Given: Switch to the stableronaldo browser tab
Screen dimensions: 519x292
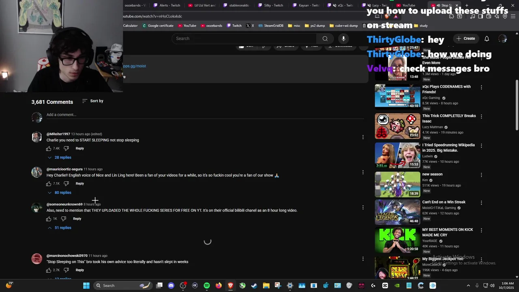Looking at the screenshot, I should (237, 5).
